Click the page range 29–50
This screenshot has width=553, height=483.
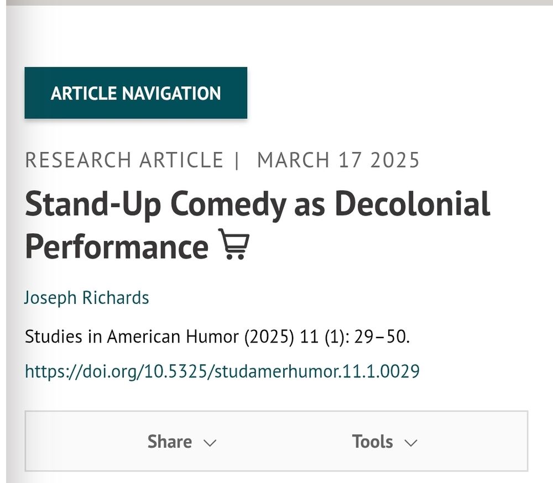point(380,337)
